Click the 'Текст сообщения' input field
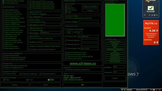162x91 pixels. pos(51,16)
